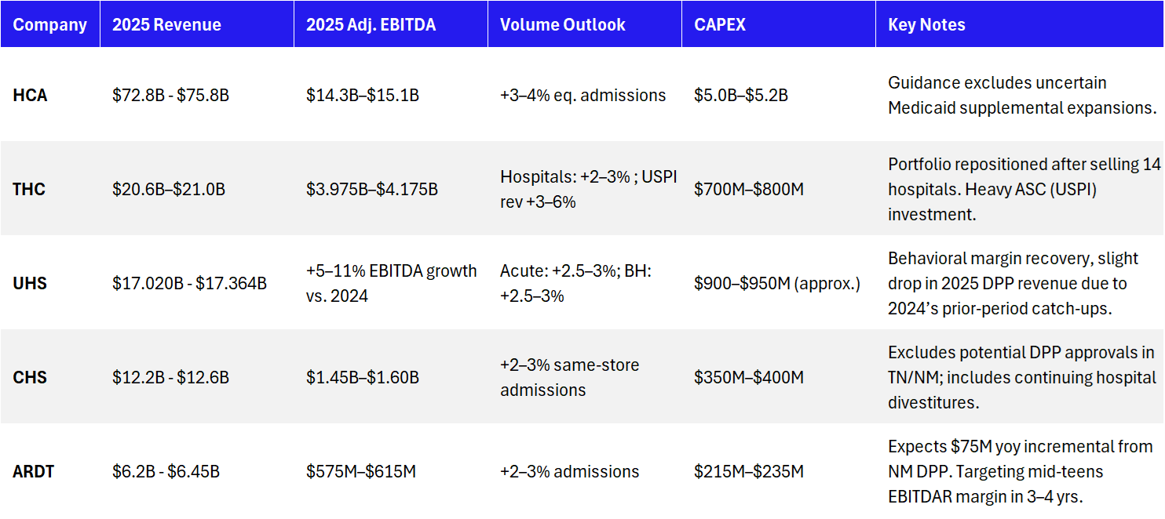Click the CHS company cell
1165x519 pixels.
click(x=30, y=378)
